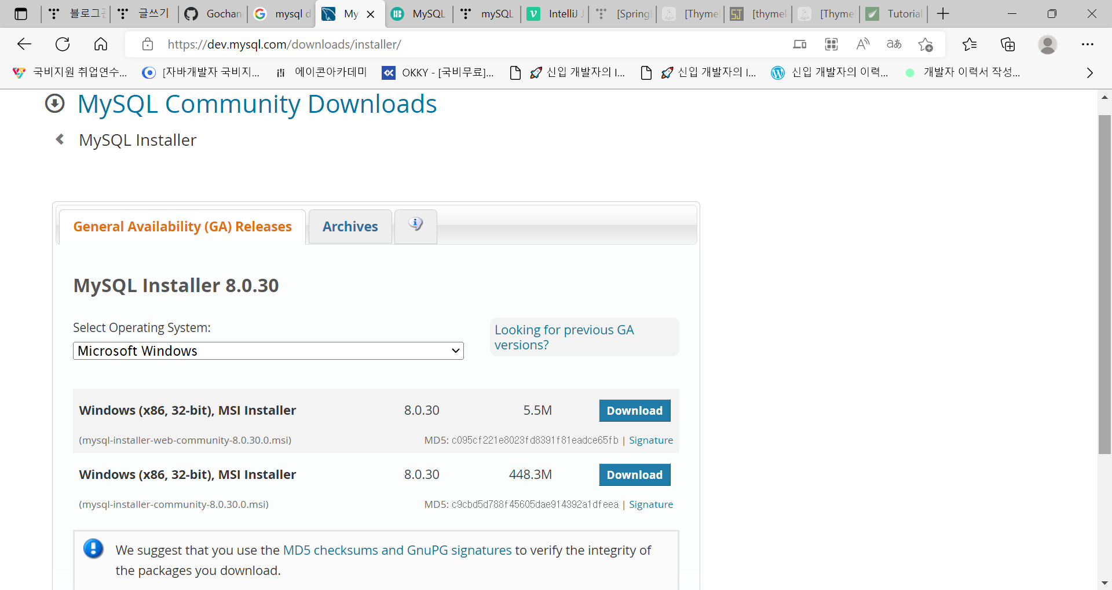This screenshot has height=590, width=1112.
Task: Open Collections panel
Action: click(1008, 44)
